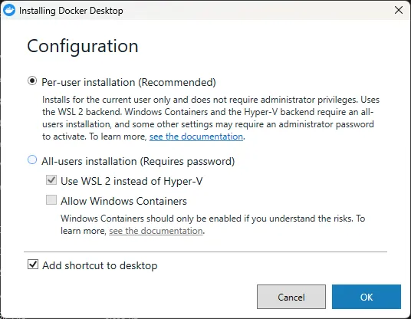
Task: Click the Docker whale icon in title bar
Action: pyautogui.click(x=9, y=10)
